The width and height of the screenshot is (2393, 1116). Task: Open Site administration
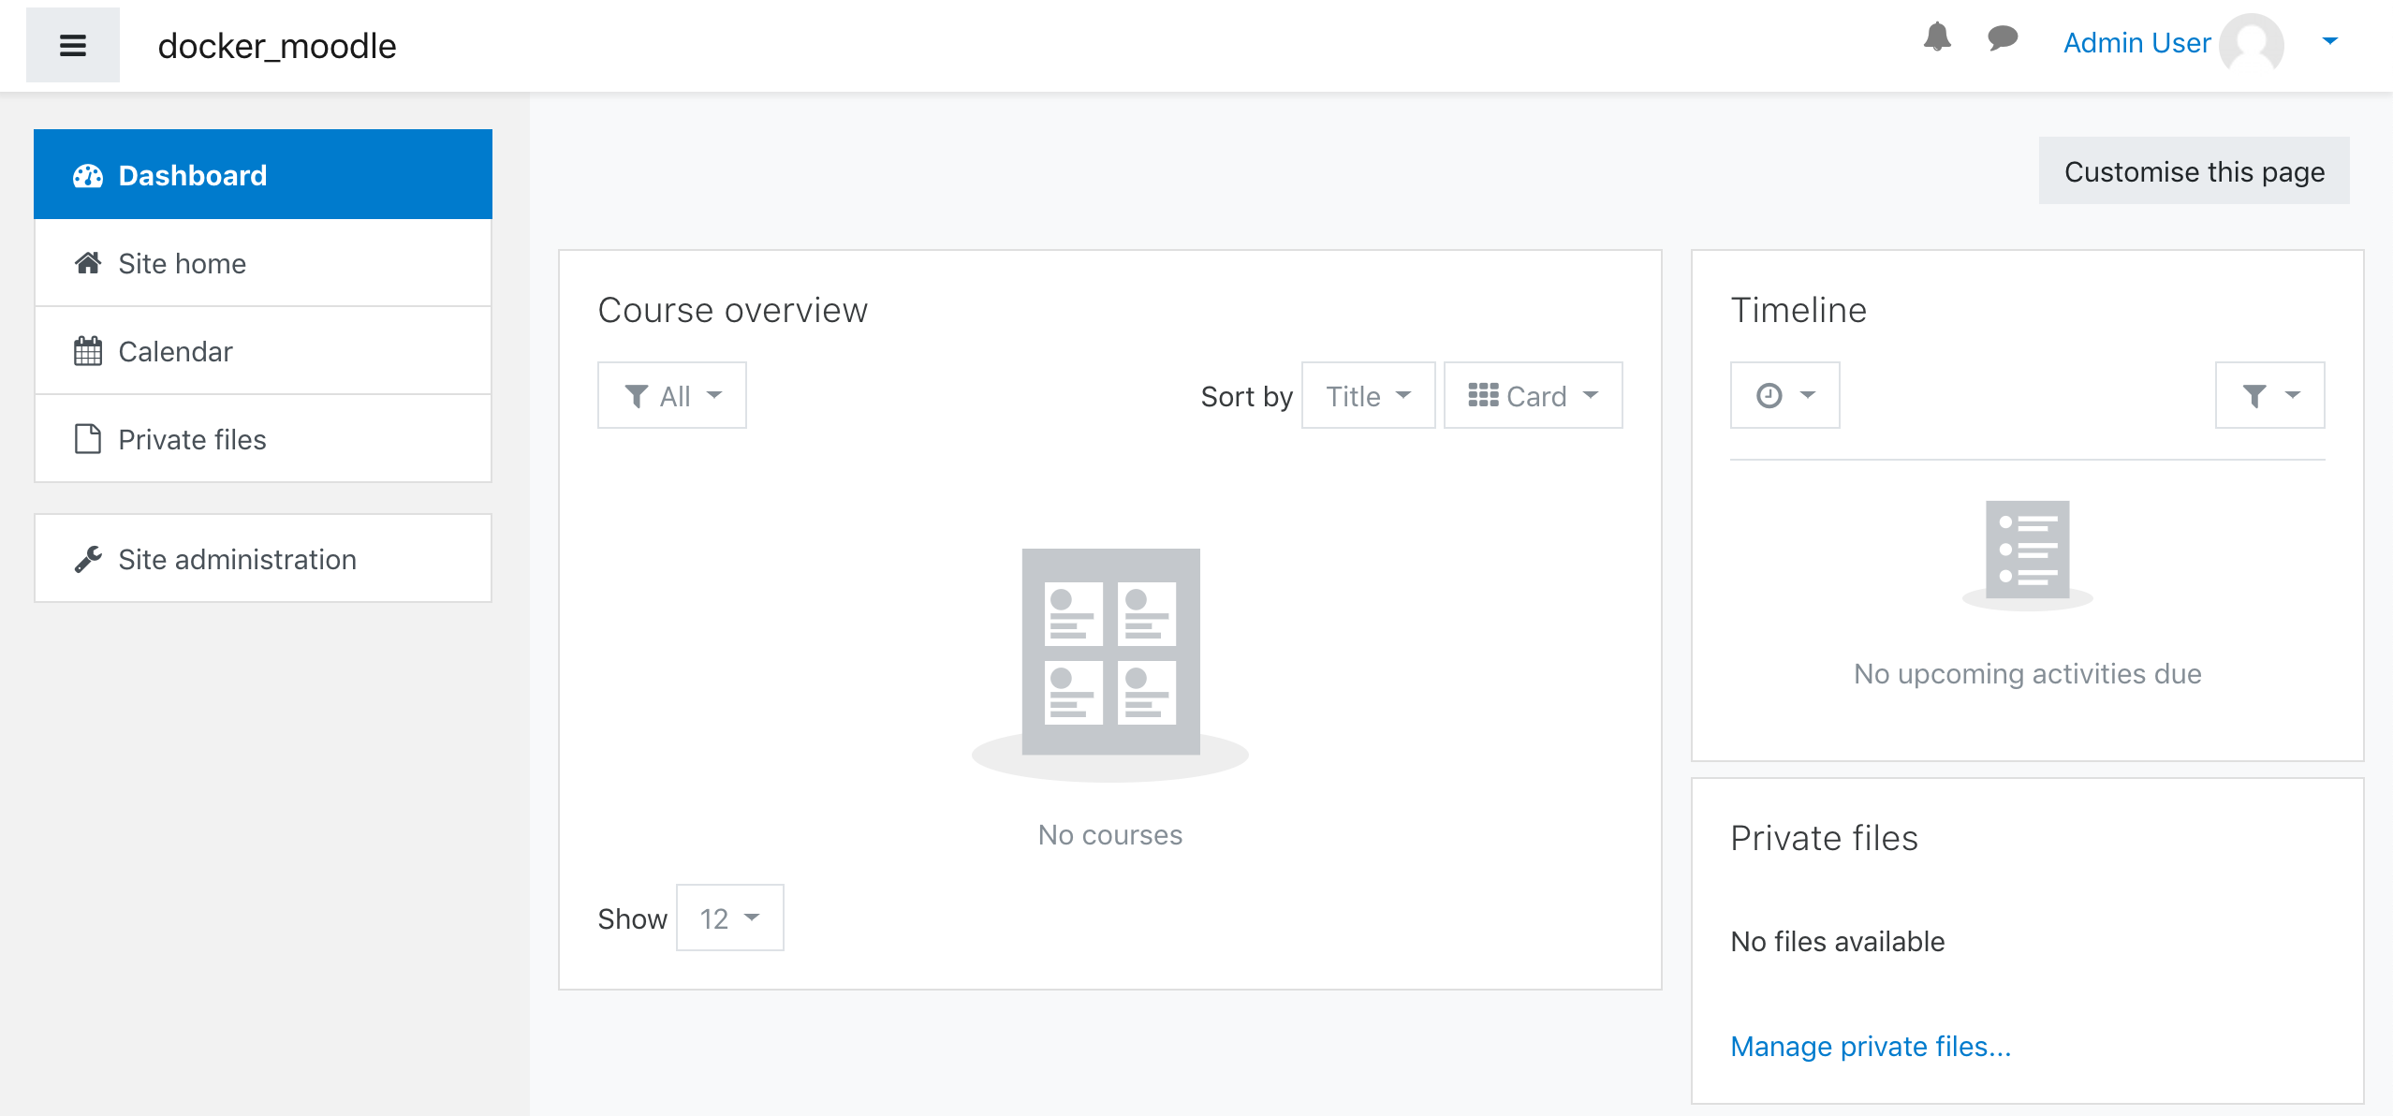pos(263,559)
